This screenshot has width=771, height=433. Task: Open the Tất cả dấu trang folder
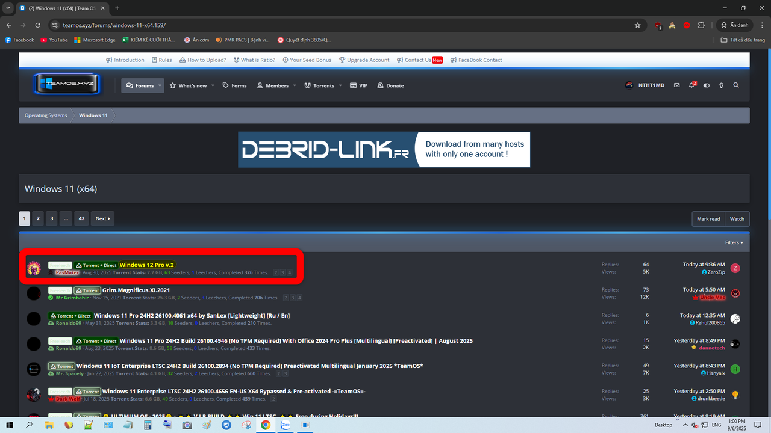(743, 40)
